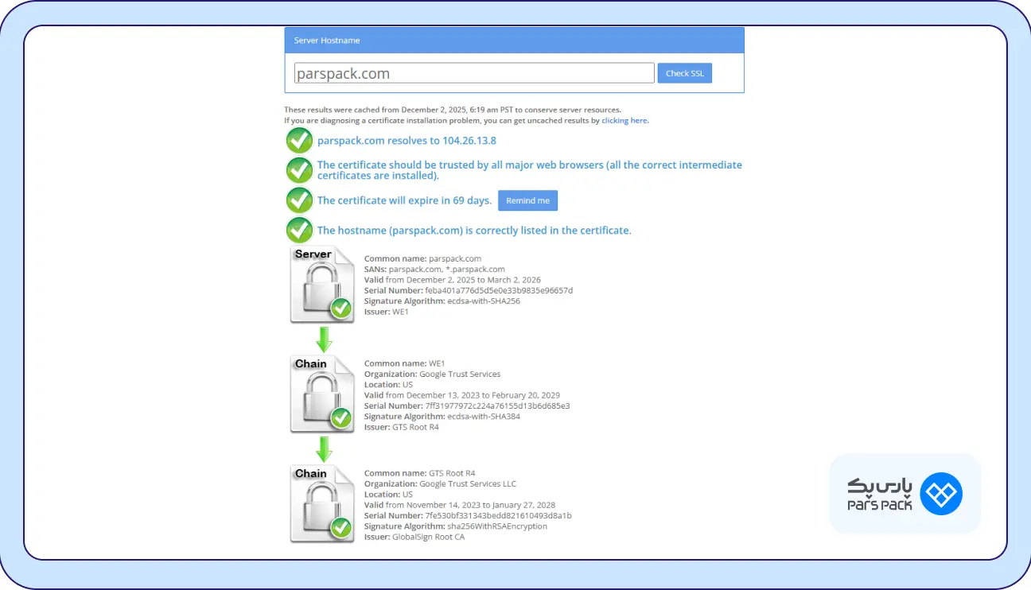Select "Common name: parspack.com" line

click(x=423, y=258)
